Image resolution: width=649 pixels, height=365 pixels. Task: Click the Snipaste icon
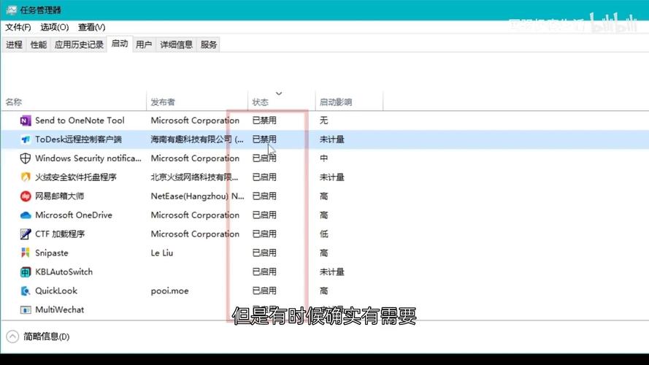coord(26,253)
